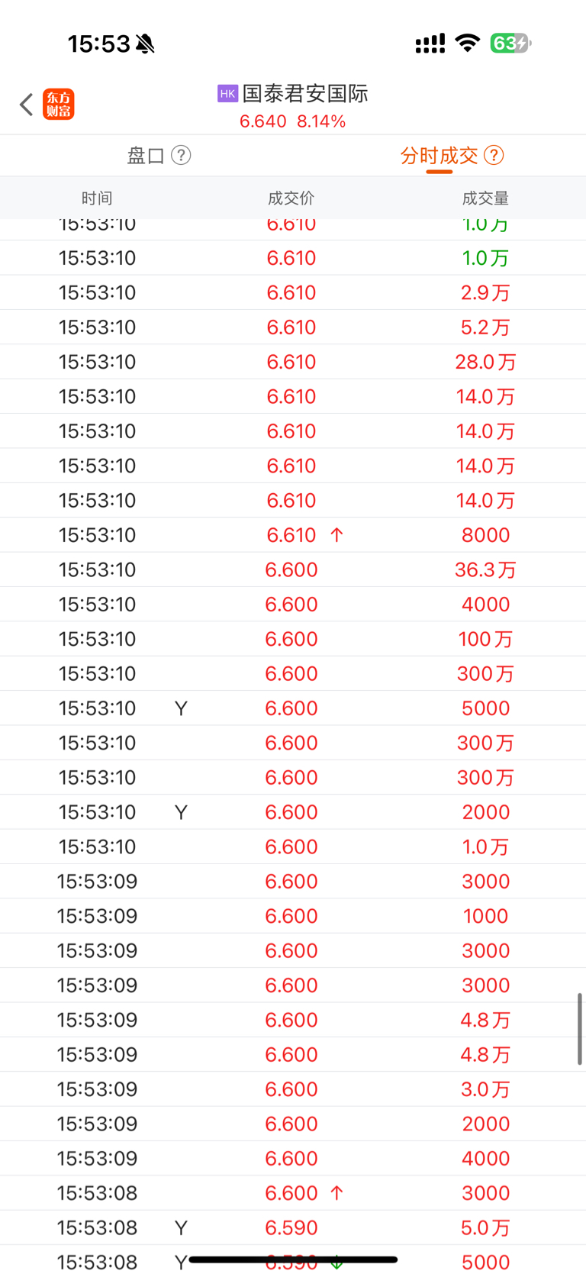The height and width of the screenshot is (1274, 586).
Task: Tap the purple HK market badge
Action: coord(227,94)
